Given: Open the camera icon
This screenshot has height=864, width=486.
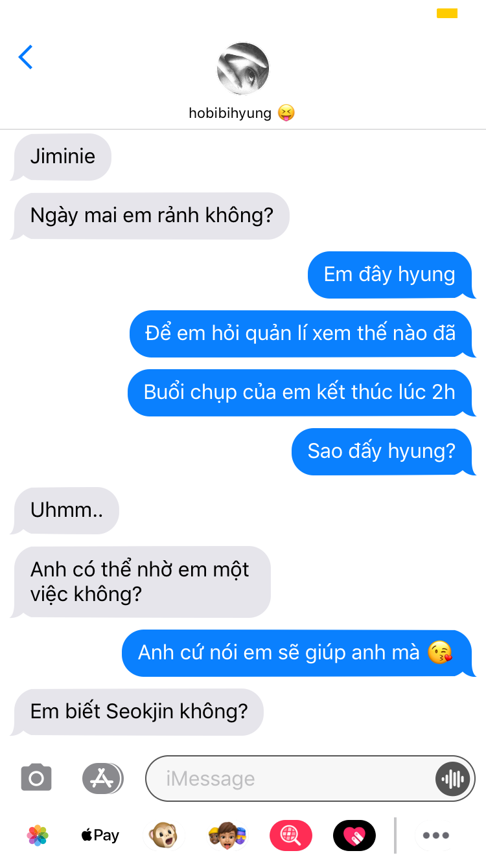Looking at the screenshot, I should tap(36, 778).
